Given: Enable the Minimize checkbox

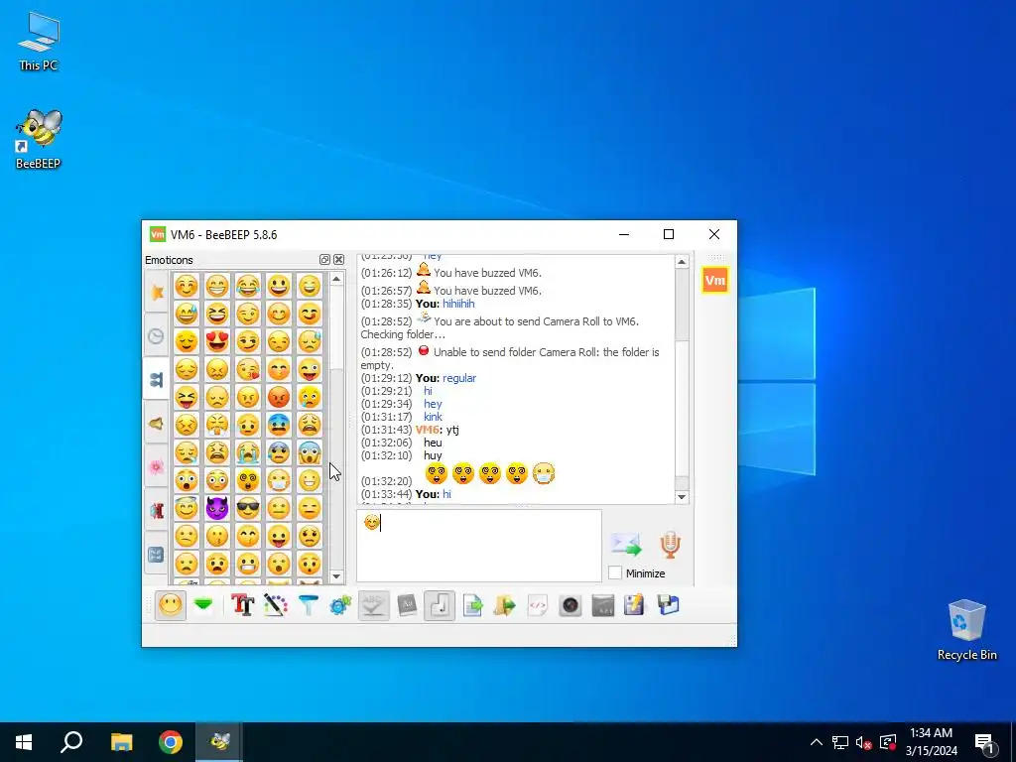Looking at the screenshot, I should tap(615, 573).
